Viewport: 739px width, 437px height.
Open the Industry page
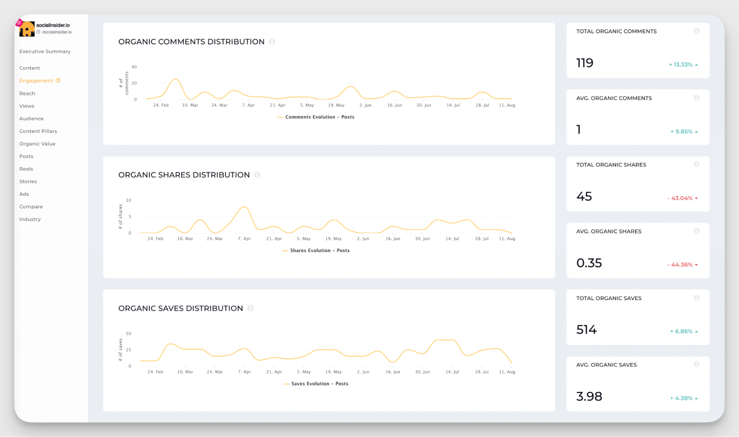(x=30, y=219)
